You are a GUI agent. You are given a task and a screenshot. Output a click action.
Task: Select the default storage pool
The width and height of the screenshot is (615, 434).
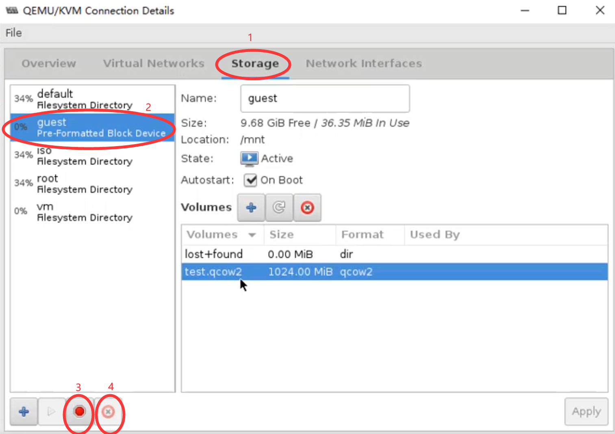click(85, 99)
